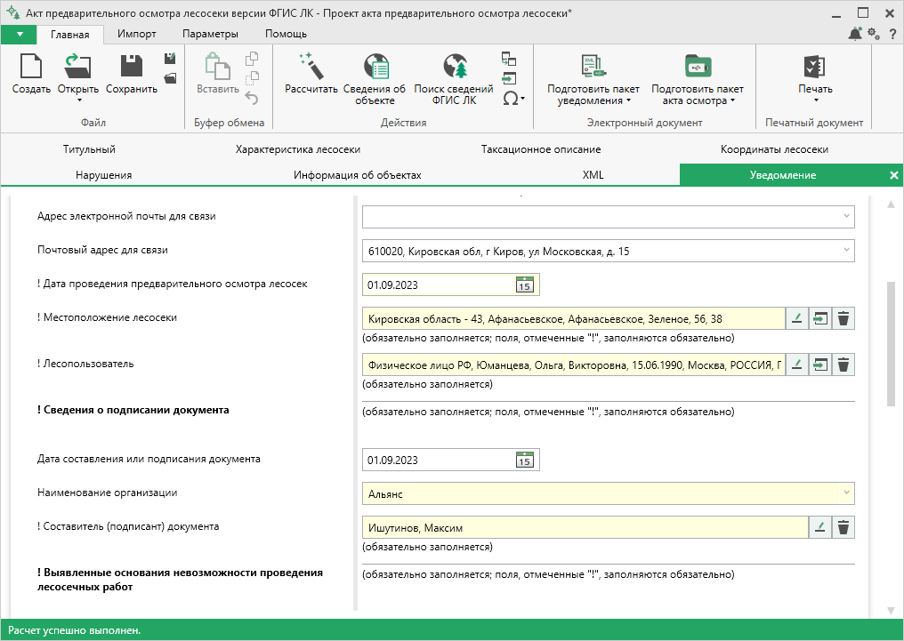The width and height of the screenshot is (904, 641).
Task: Open the Печать dropdown arrow
Action: coord(816,100)
